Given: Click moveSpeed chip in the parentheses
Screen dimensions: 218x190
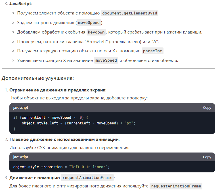Looking at the screenshot, I should (x=89, y=22).
